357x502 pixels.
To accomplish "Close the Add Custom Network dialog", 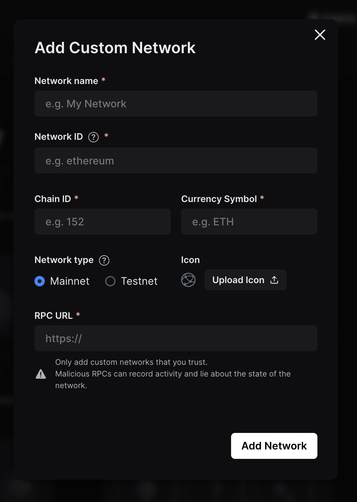I will coord(320,35).
